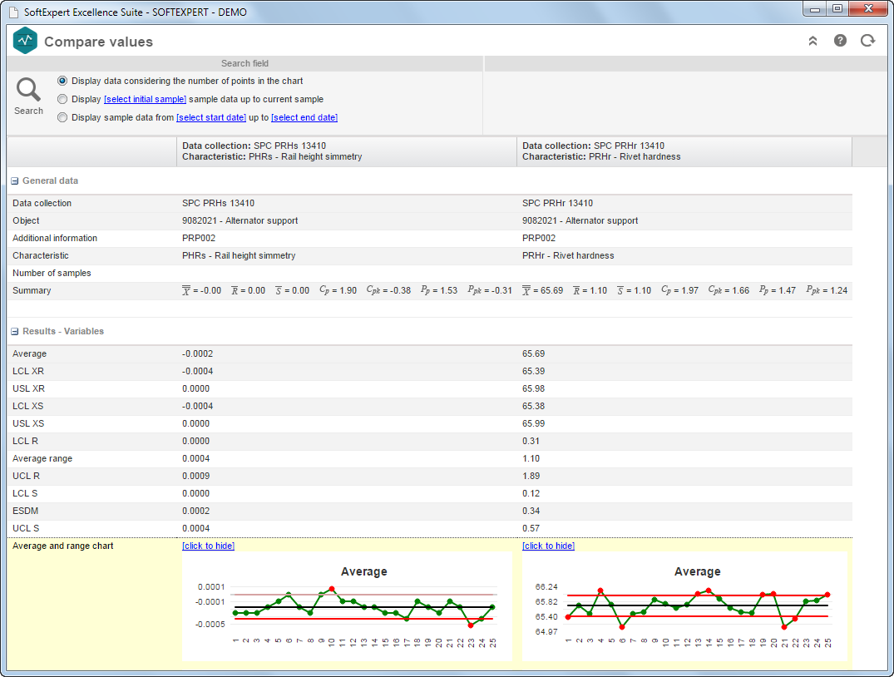
Task: Minimize the SoftExpert window
Action: click(x=815, y=8)
